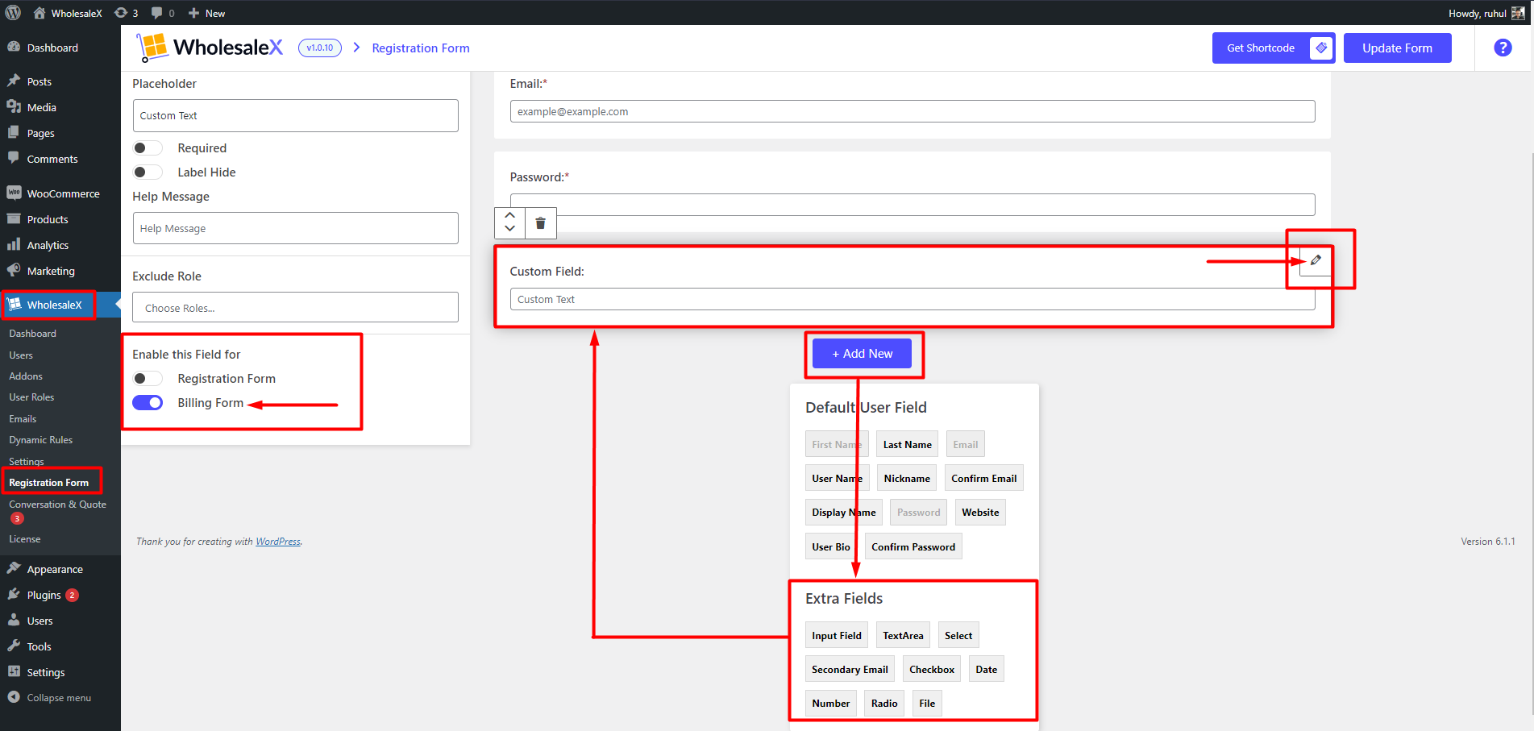Select WholesaleX in sidebar
This screenshot has width=1534, height=731.
pyautogui.click(x=54, y=305)
